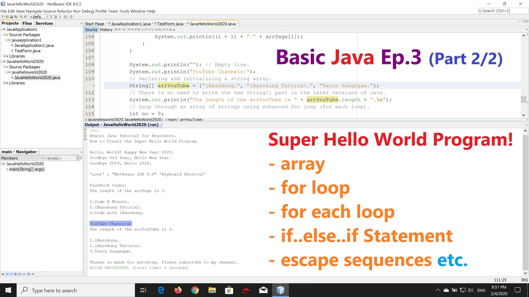Click the editor scrollbar down arrow
The width and height of the screenshot is (529, 297).
coord(523,115)
